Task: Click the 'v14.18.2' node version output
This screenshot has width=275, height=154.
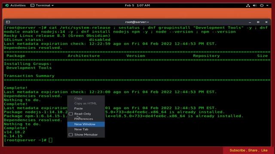Action: [x=14, y=132]
